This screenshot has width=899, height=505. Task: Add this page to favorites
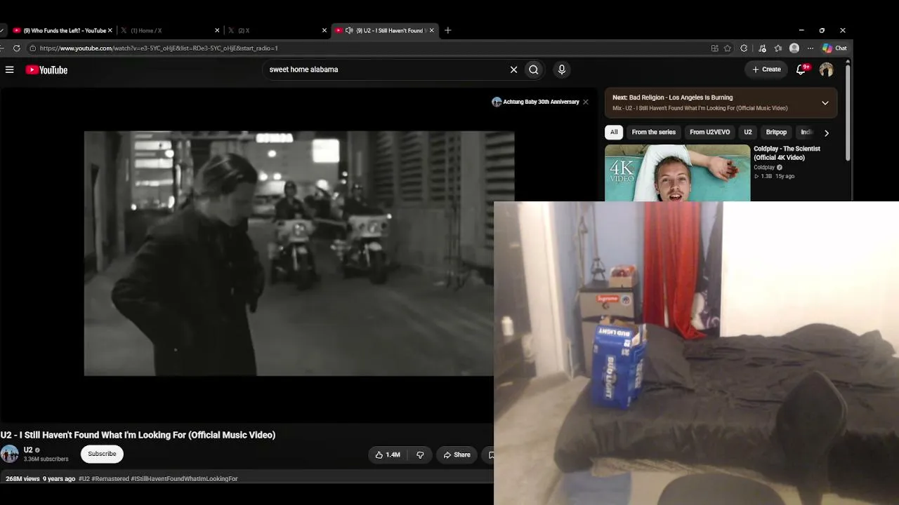[x=728, y=48]
